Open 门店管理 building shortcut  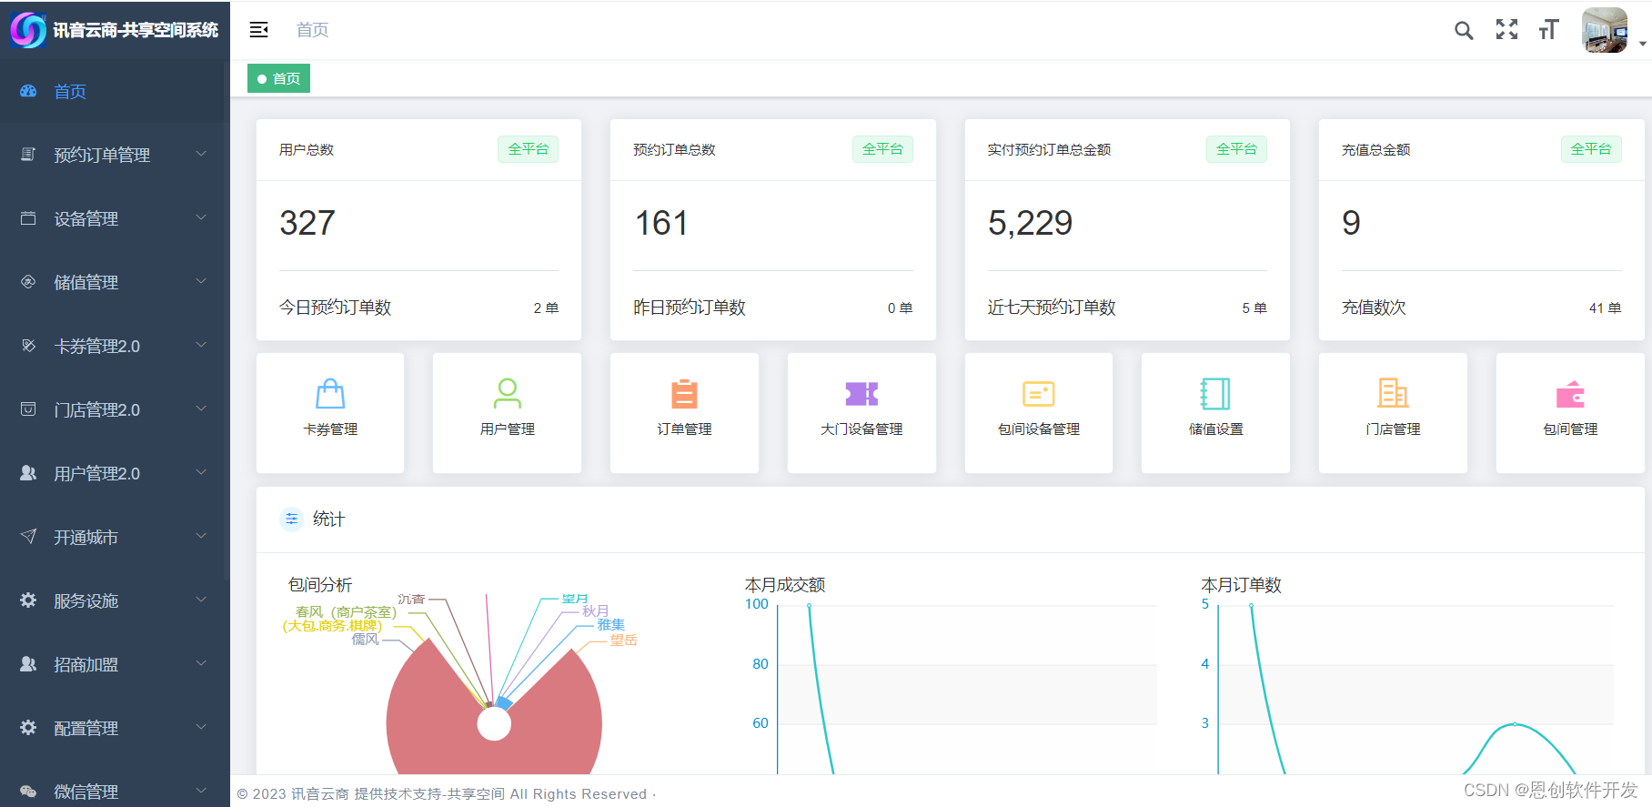(1393, 412)
